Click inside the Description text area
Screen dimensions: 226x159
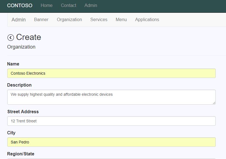111,97
